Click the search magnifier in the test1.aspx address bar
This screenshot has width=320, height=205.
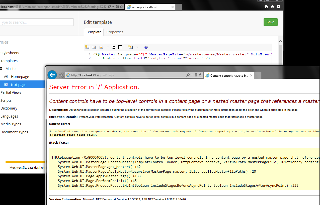[x=188, y=75]
